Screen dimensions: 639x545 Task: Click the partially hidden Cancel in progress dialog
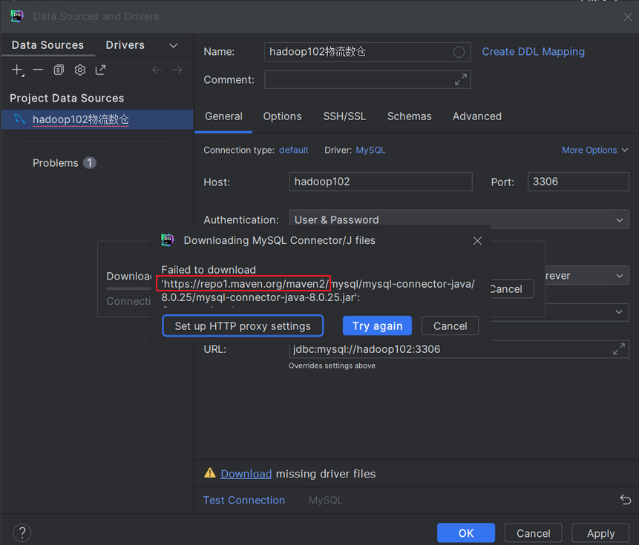pos(511,289)
